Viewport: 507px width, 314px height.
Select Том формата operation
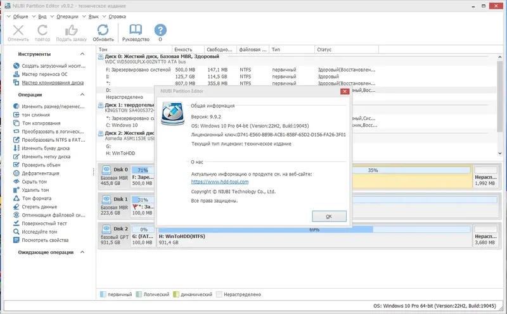(32, 198)
